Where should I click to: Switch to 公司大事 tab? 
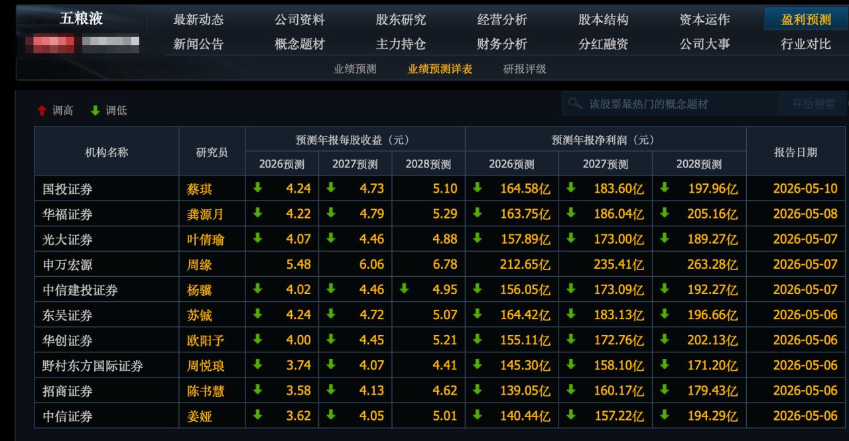[704, 44]
